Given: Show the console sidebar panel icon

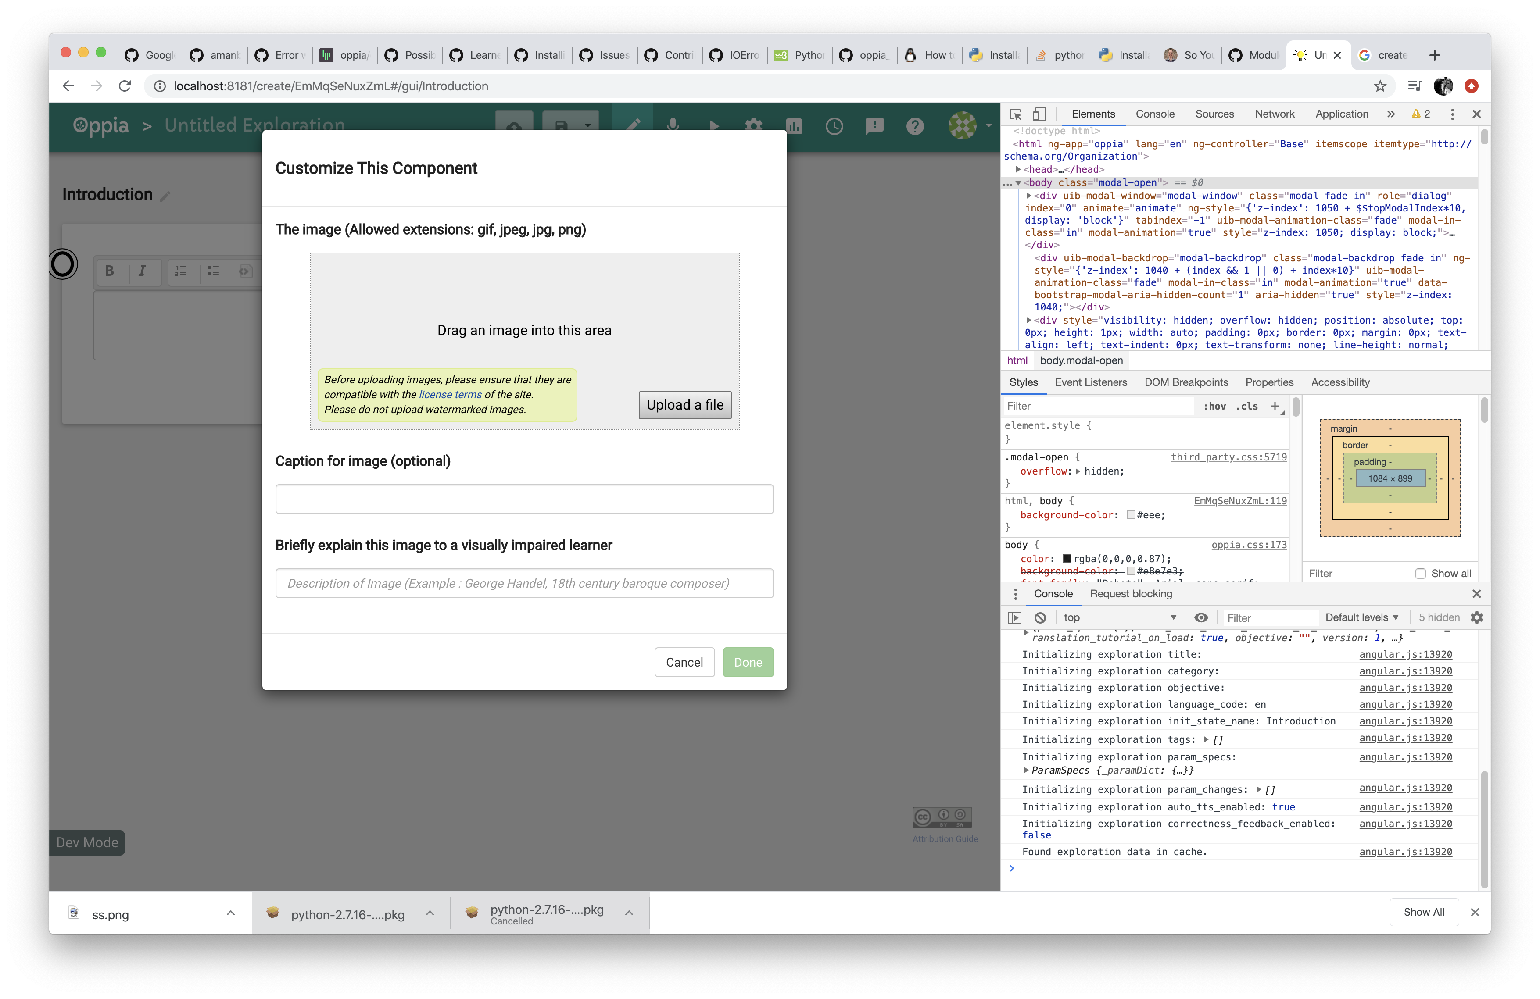Looking at the screenshot, I should click(x=1014, y=617).
